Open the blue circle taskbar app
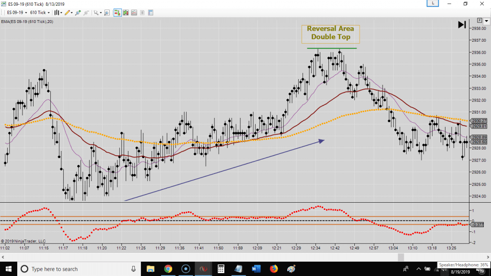This screenshot has width=491, height=276. click(x=186, y=269)
